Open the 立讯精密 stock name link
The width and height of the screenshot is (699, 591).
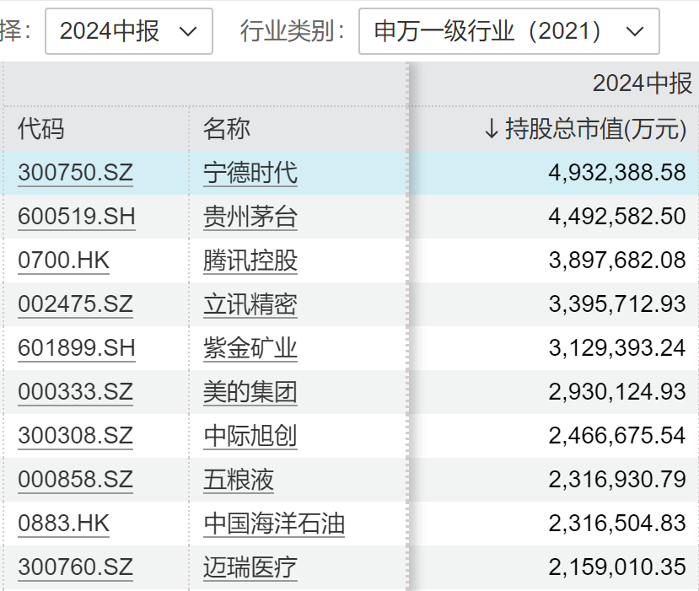(x=250, y=304)
